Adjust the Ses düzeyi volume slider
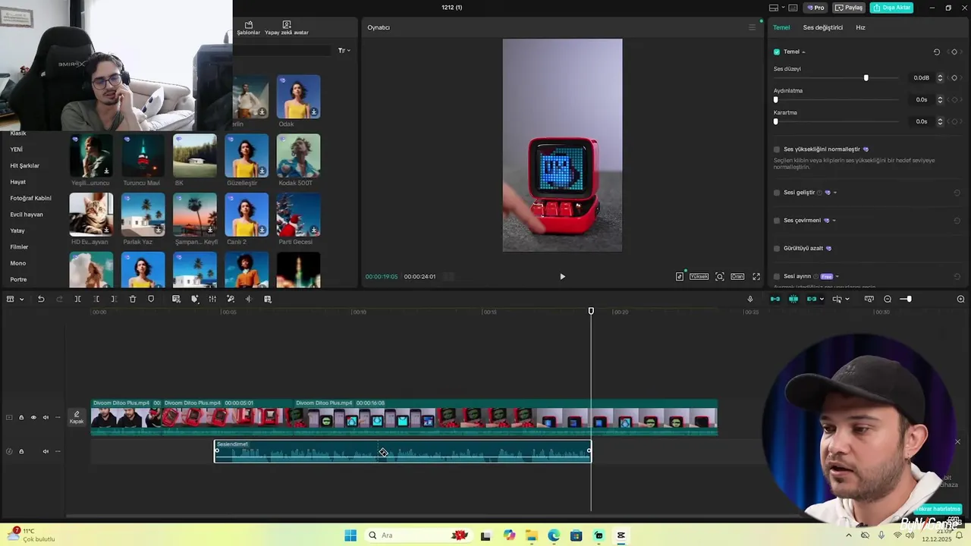This screenshot has width=971, height=546. 866,78
